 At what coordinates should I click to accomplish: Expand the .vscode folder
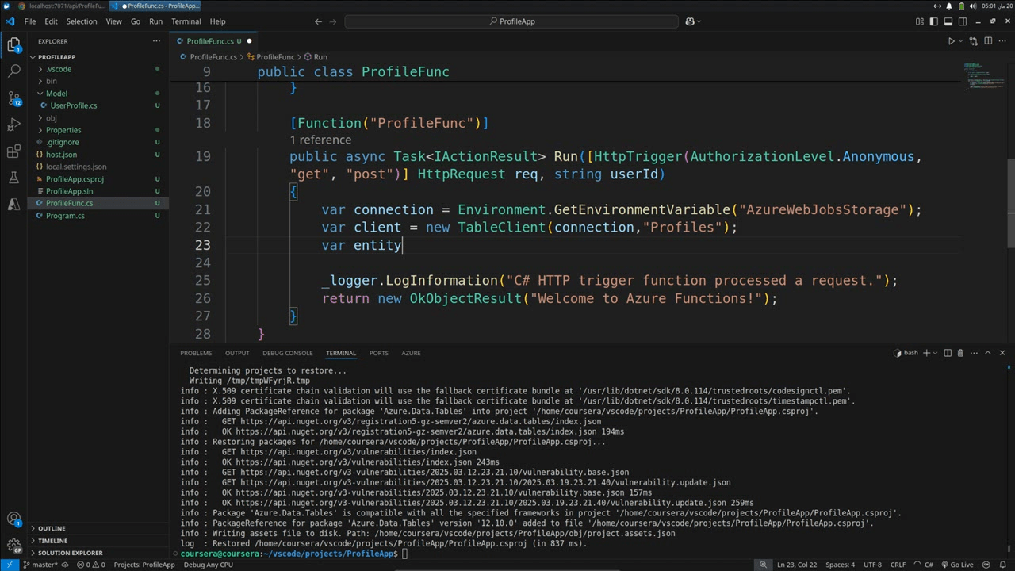59,69
